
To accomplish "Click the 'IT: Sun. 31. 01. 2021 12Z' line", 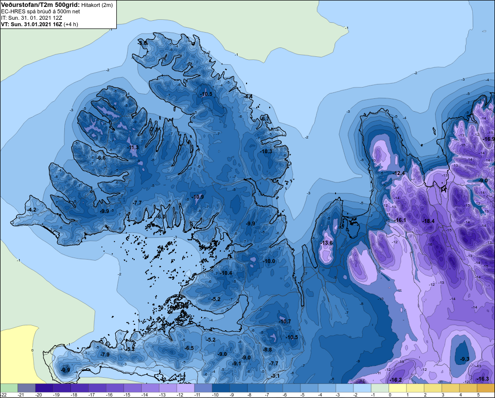I will (x=32, y=18).
